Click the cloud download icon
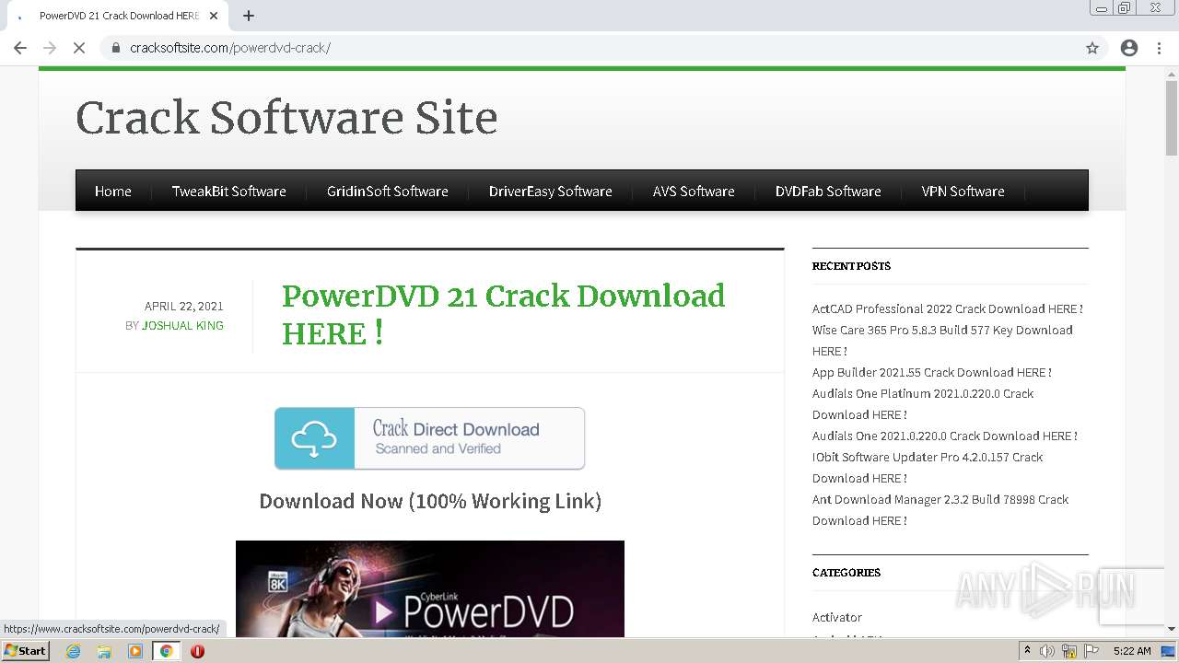The width and height of the screenshot is (1179, 663). pos(314,438)
